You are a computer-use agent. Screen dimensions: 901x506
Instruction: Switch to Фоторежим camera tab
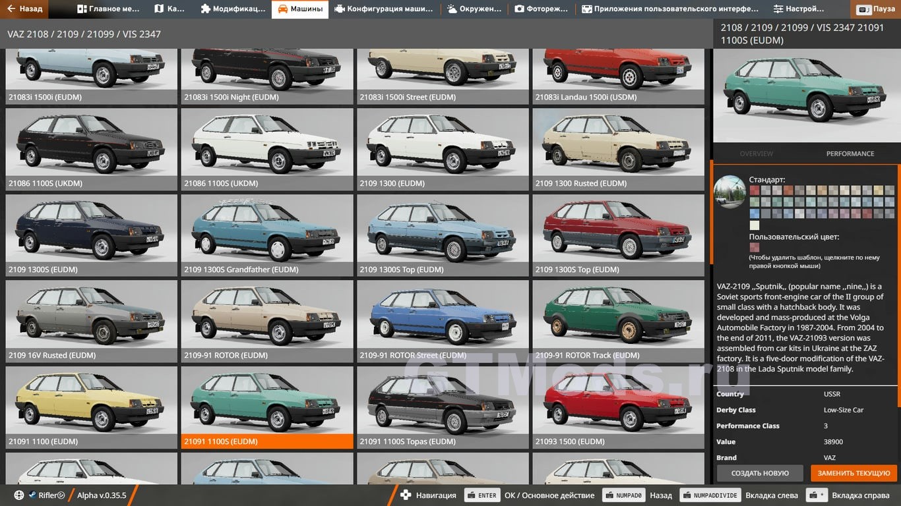(541, 9)
